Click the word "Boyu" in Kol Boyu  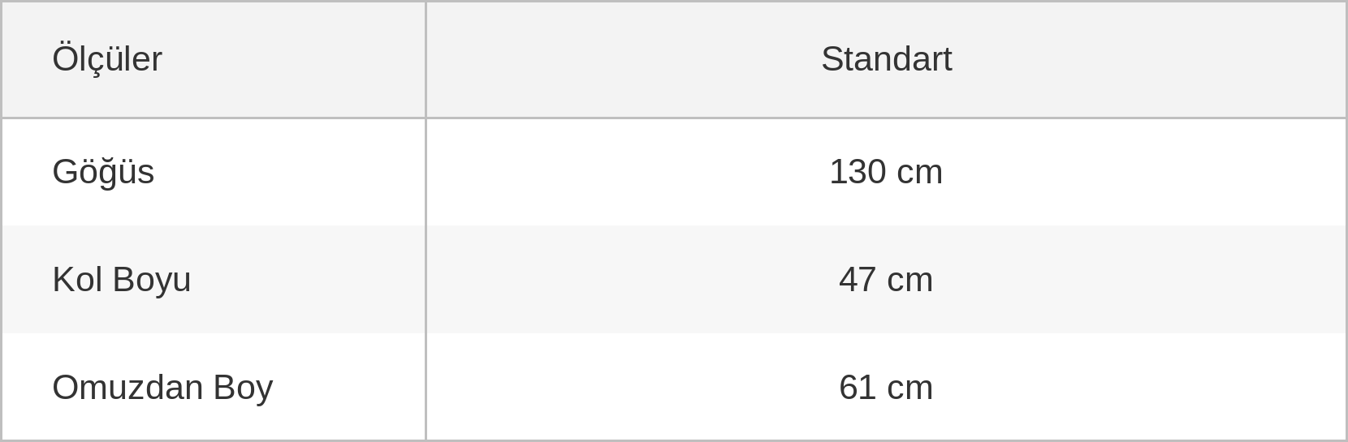[152, 281]
